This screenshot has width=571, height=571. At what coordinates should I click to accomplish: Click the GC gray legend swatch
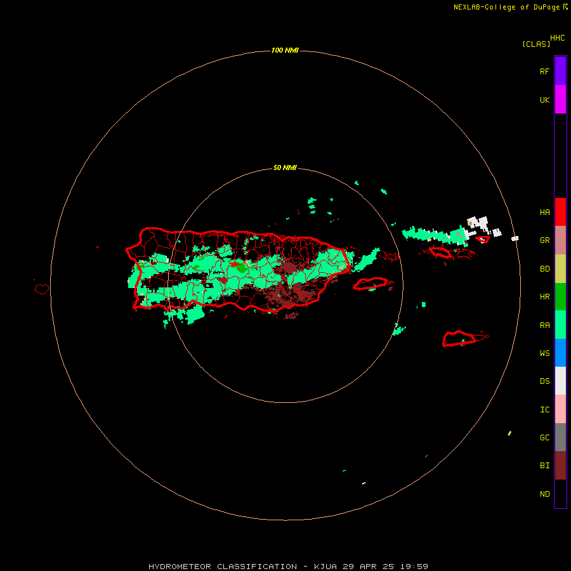tap(560, 437)
